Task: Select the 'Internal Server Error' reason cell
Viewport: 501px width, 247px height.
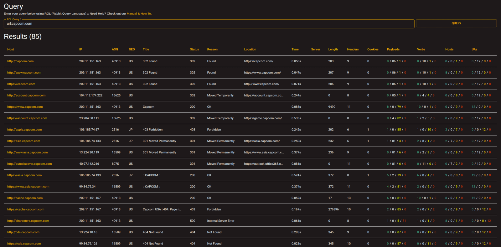Action: click(221, 221)
